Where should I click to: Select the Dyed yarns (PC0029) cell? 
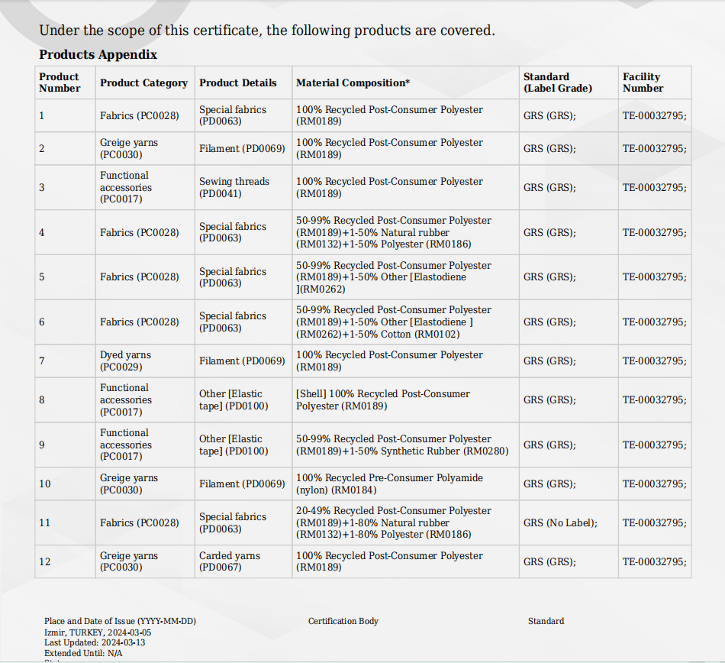[x=125, y=361]
